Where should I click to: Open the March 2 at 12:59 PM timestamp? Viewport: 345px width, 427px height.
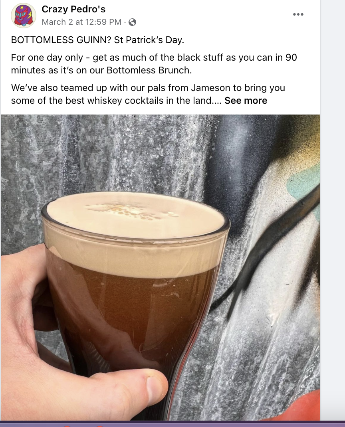click(x=81, y=22)
